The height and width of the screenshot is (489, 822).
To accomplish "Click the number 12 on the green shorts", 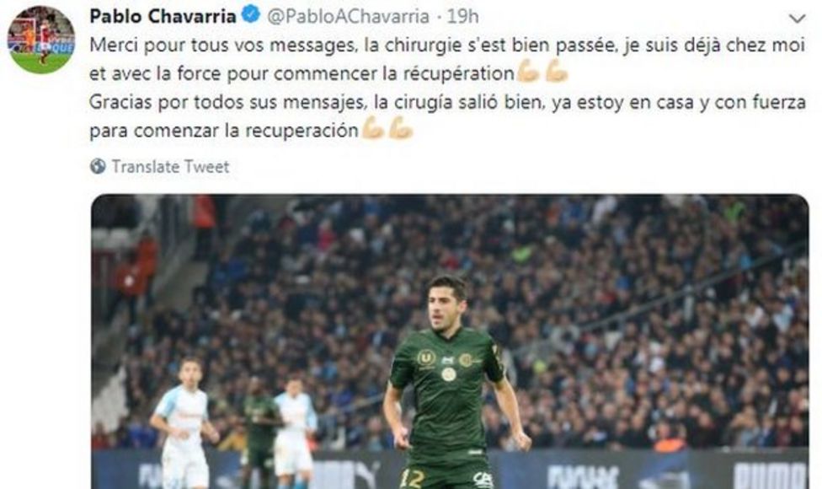I will click(412, 478).
